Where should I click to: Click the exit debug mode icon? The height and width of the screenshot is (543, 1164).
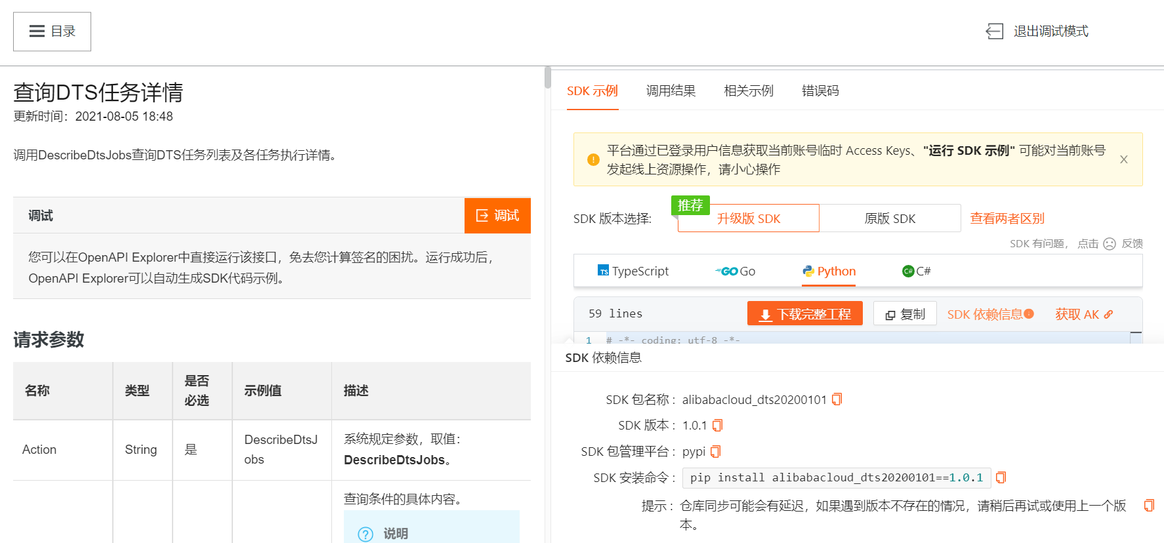(x=995, y=31)
